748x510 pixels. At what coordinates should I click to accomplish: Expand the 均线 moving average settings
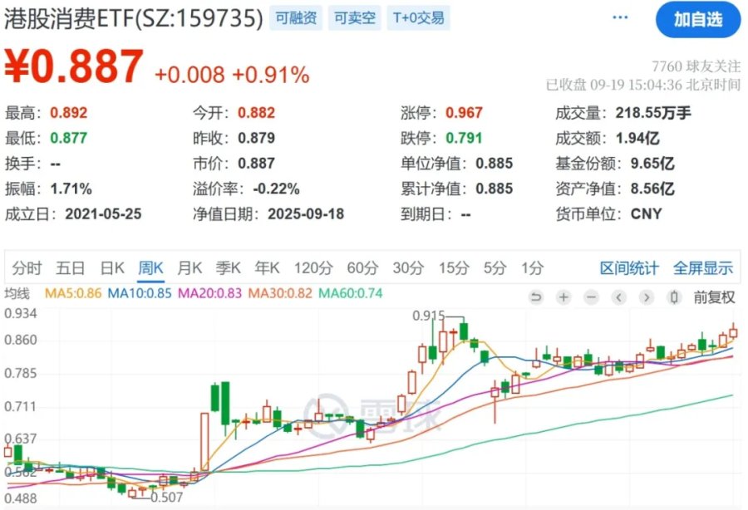click(17, 294)
